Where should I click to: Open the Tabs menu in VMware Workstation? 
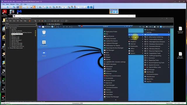click(21, 21)
